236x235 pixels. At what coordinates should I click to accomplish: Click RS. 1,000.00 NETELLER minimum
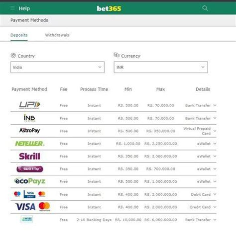click(x=128, y=144)
